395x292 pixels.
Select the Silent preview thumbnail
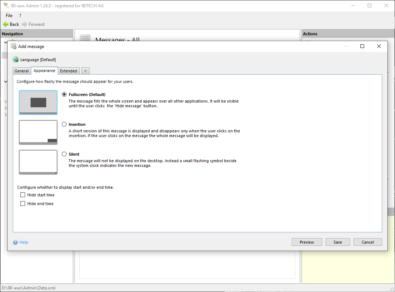point(38,162)
